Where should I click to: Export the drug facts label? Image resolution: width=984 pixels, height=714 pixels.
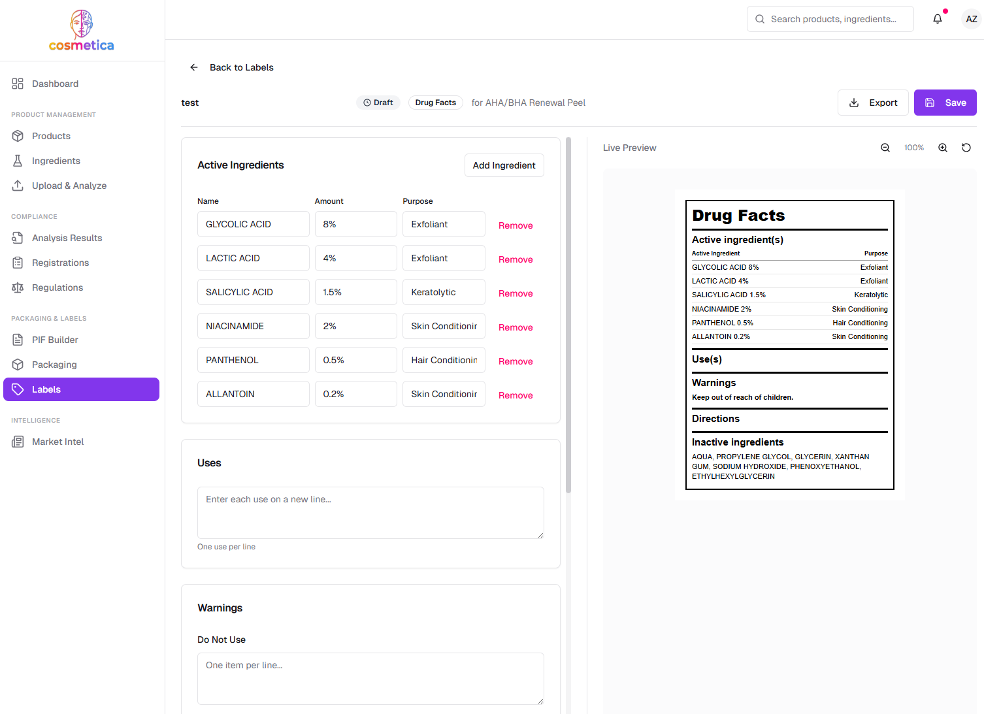point(873,103)
